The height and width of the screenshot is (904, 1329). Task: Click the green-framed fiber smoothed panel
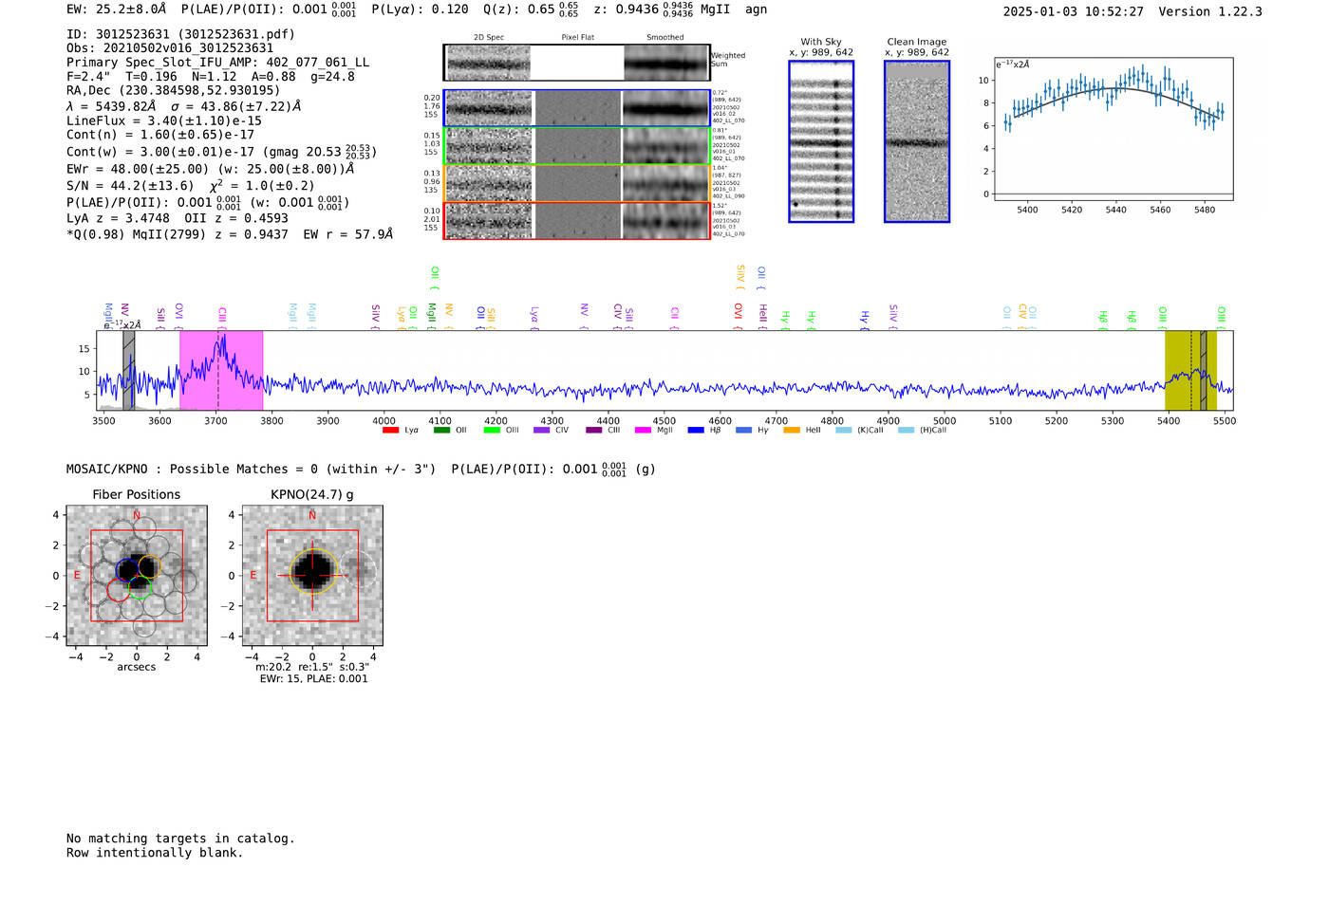[666, 146]
